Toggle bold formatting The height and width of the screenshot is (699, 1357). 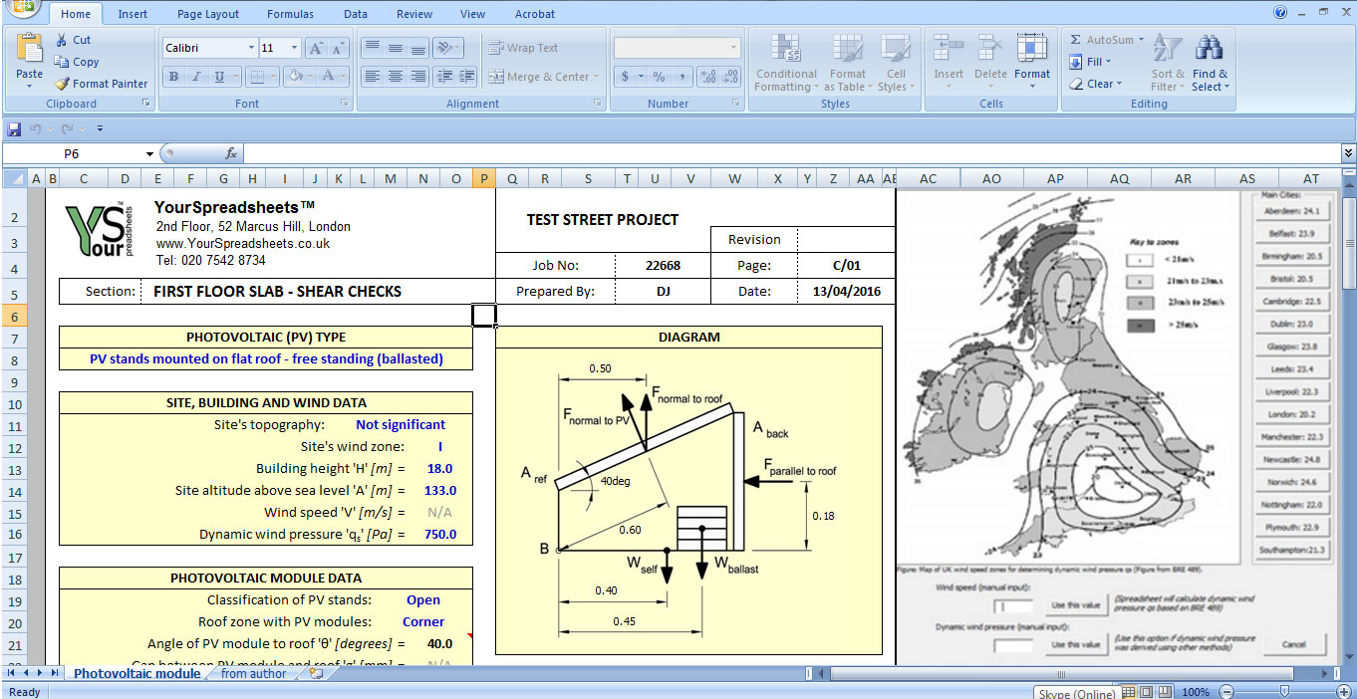tap(173, 77)
